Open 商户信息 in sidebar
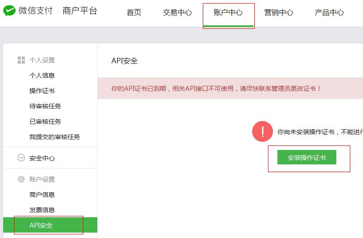 [42, 195]
